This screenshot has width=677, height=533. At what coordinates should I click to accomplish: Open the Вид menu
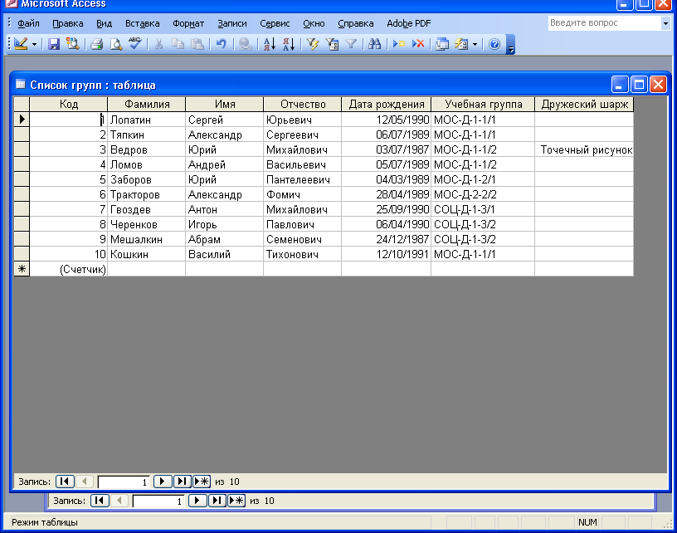104,23
